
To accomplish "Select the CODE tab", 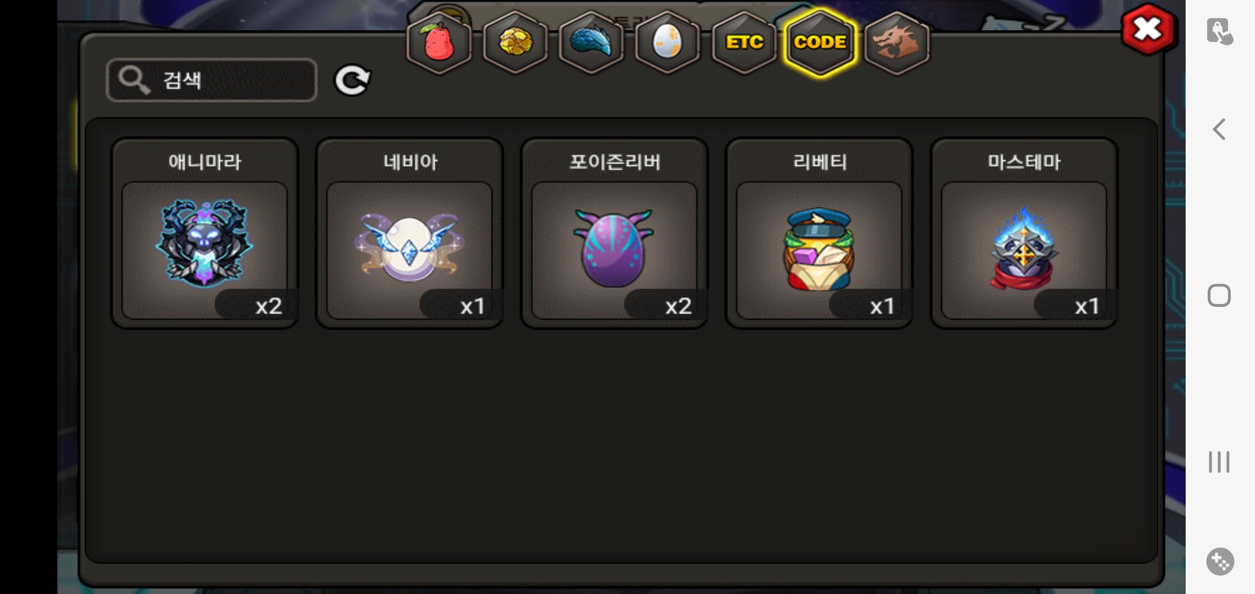I will [x=820, y=42].
